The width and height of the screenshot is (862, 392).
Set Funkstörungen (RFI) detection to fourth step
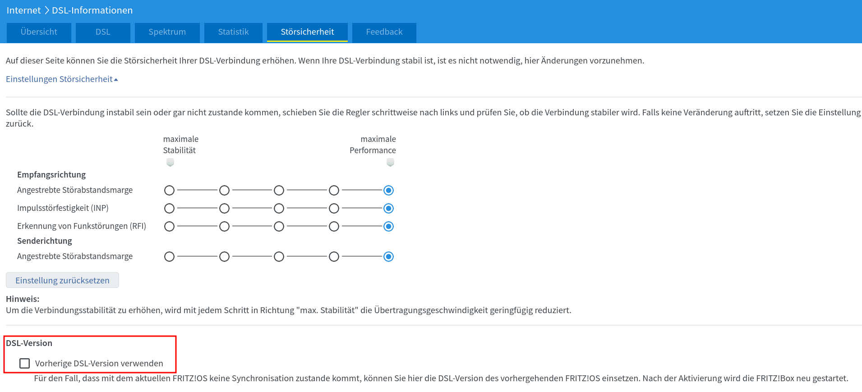coord(334,227)
